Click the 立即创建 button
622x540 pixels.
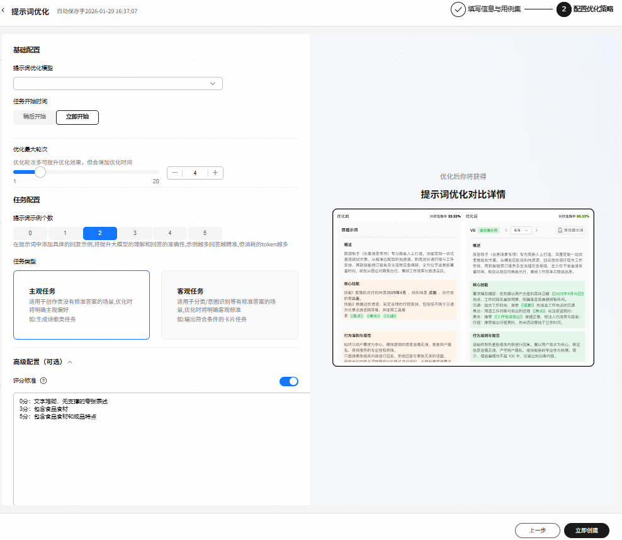tap(586, 530)
